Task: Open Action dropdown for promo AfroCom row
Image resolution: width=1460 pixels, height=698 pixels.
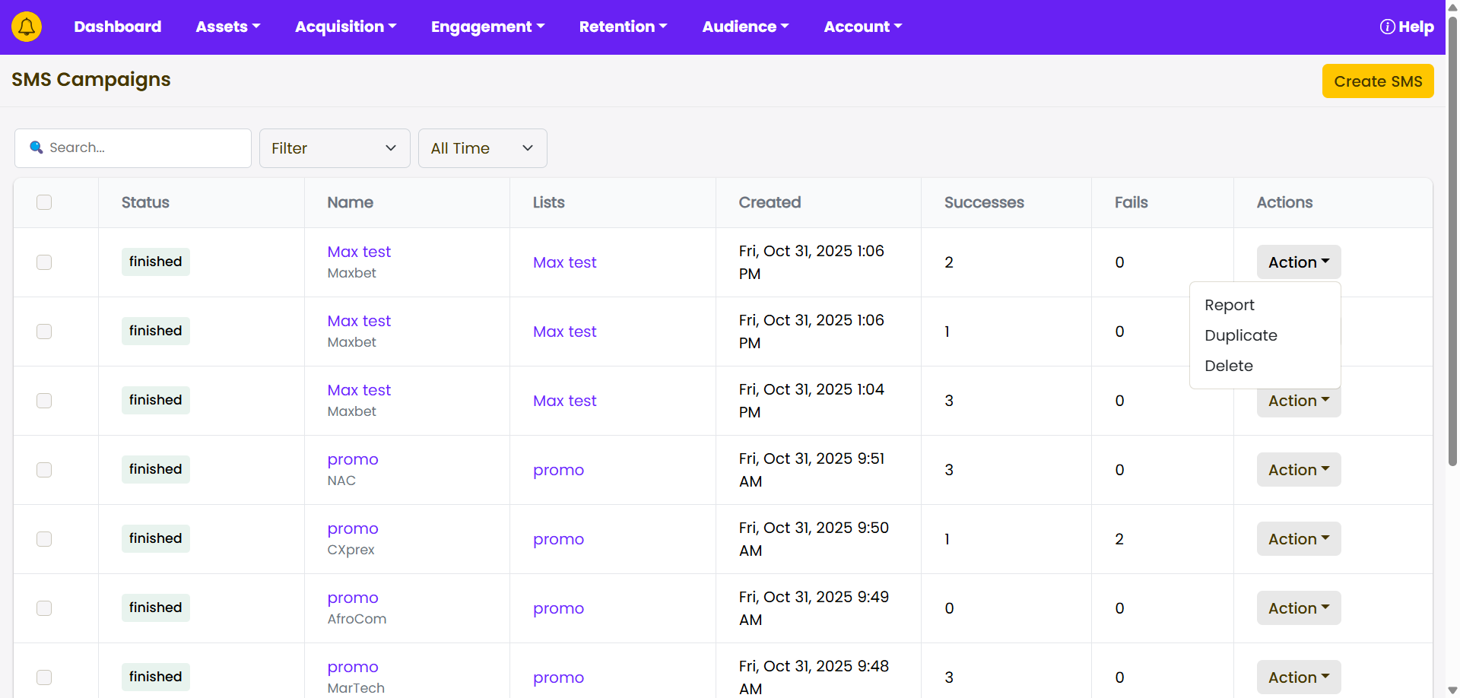Action: click(1298, 608)
